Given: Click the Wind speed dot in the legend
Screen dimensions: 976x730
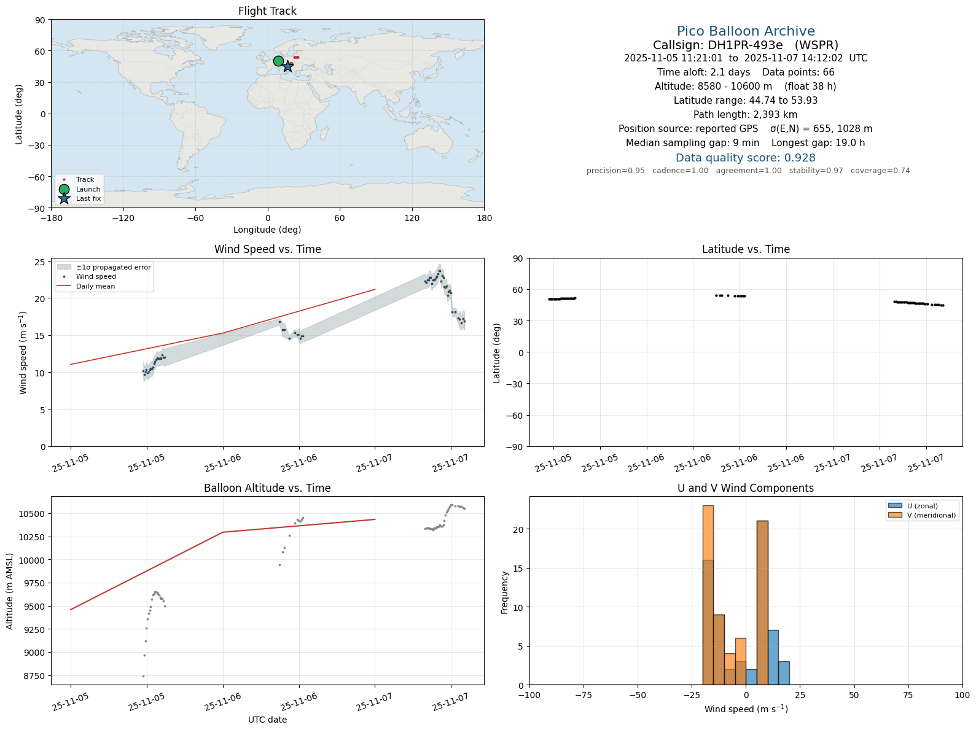Looking at the screenshot, I should coord(64,277).
